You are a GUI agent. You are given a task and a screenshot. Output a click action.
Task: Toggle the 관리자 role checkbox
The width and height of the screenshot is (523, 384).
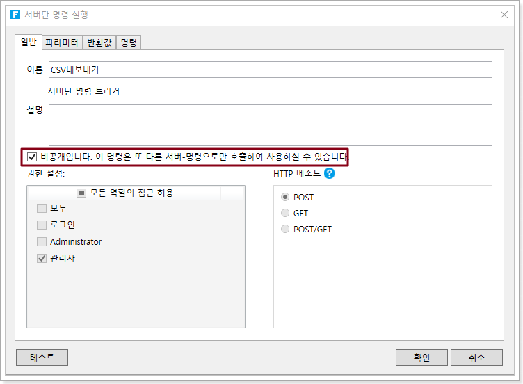coord(42,258)
